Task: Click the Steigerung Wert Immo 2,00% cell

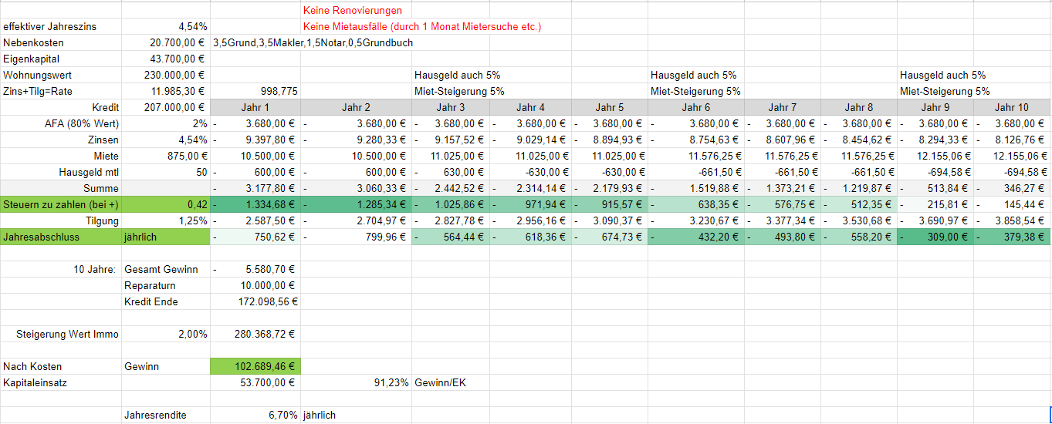Action: point(165,334)
